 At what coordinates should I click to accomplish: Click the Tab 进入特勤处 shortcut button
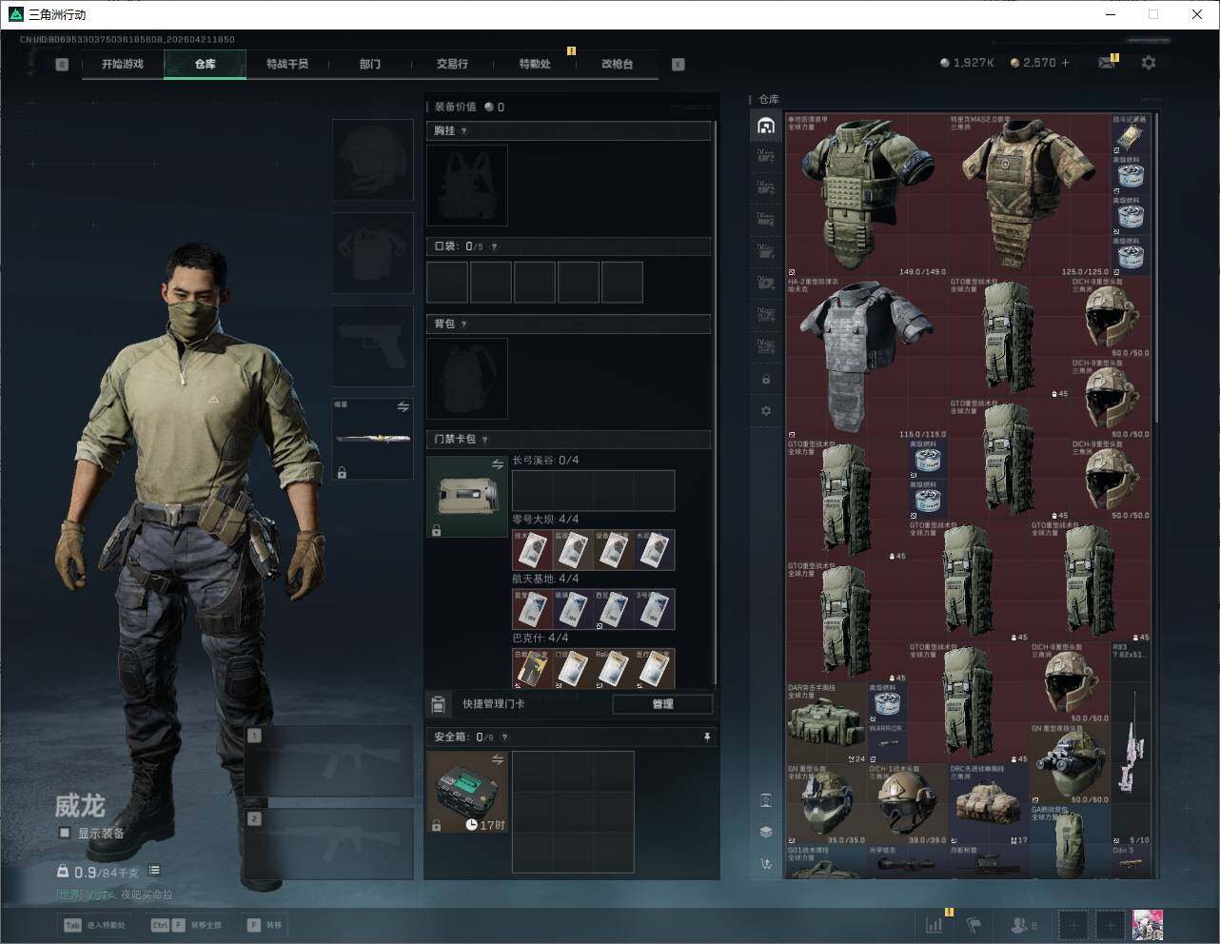[x=95, y=925]
